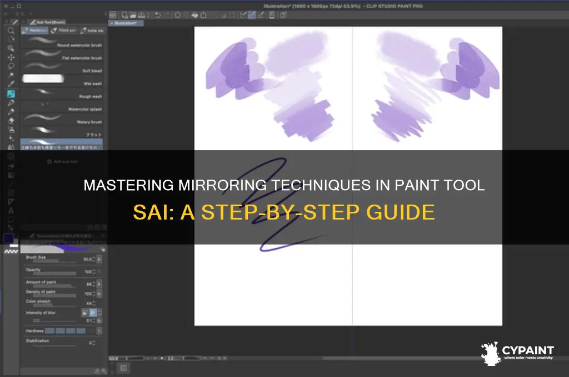Select the Lasso selection tool
Image resolution: width=569 pixels, height=377 pixels.
coord(11,67)
